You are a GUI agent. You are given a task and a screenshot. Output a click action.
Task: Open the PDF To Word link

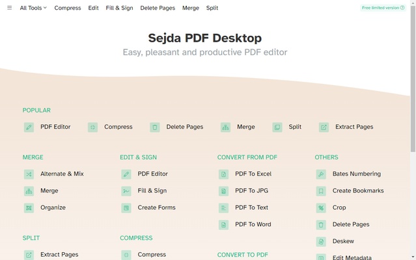coord(253,224)
